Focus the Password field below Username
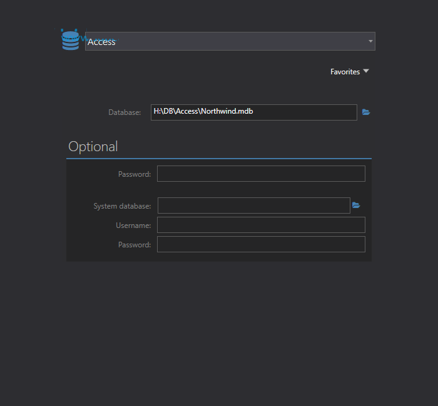 coord(260,244)
